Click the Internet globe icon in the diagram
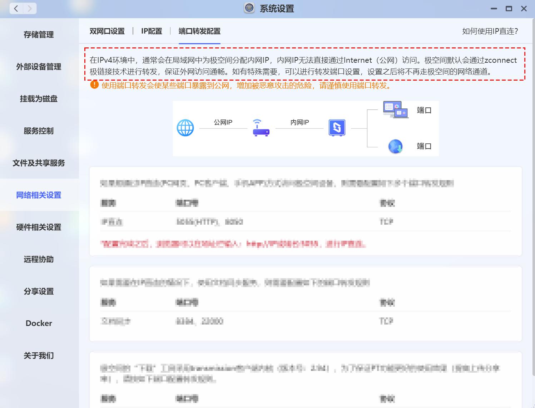 (x=185, y=127)
